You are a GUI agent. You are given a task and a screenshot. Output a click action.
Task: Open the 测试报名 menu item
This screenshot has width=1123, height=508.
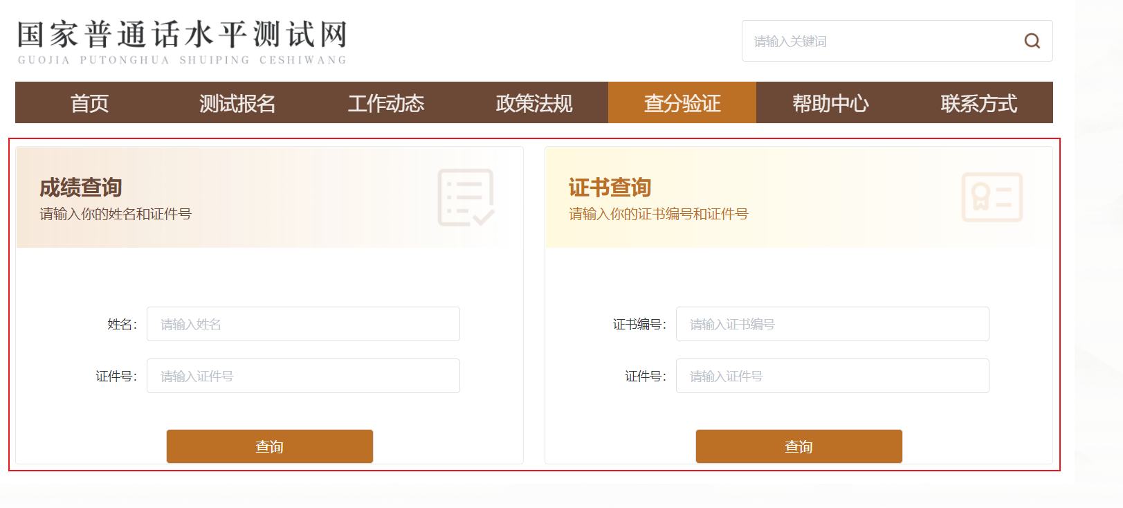coord(237,103)
